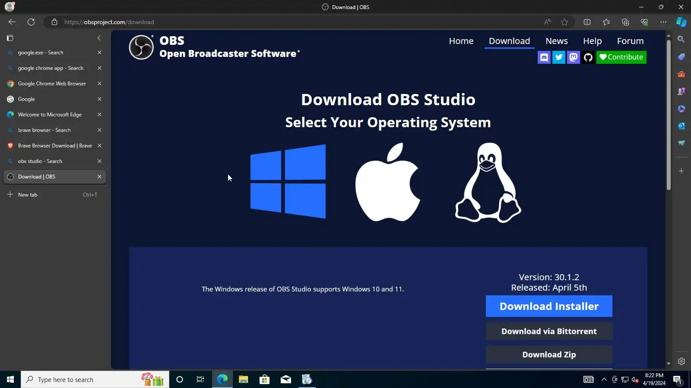Open the Forum page link
The image size is (691, 388).
631,41
